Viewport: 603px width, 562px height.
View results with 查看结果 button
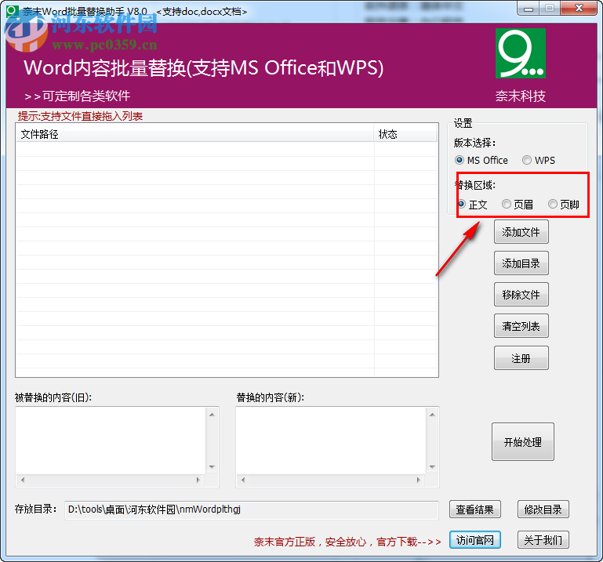click(475, 509)
